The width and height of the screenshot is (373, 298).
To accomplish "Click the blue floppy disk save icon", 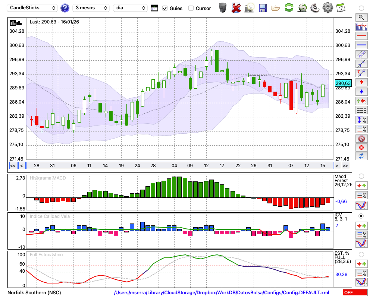I will (x=263, y=8).
